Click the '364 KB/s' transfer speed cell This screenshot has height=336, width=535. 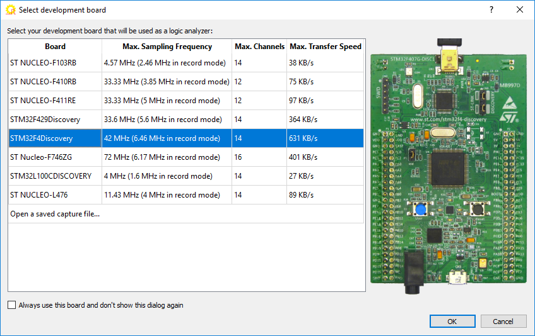click(326, 120)
